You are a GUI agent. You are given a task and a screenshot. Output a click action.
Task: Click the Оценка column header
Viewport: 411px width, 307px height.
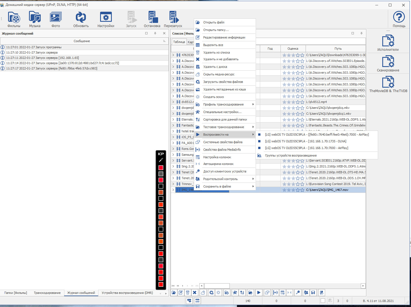[293, 49]
